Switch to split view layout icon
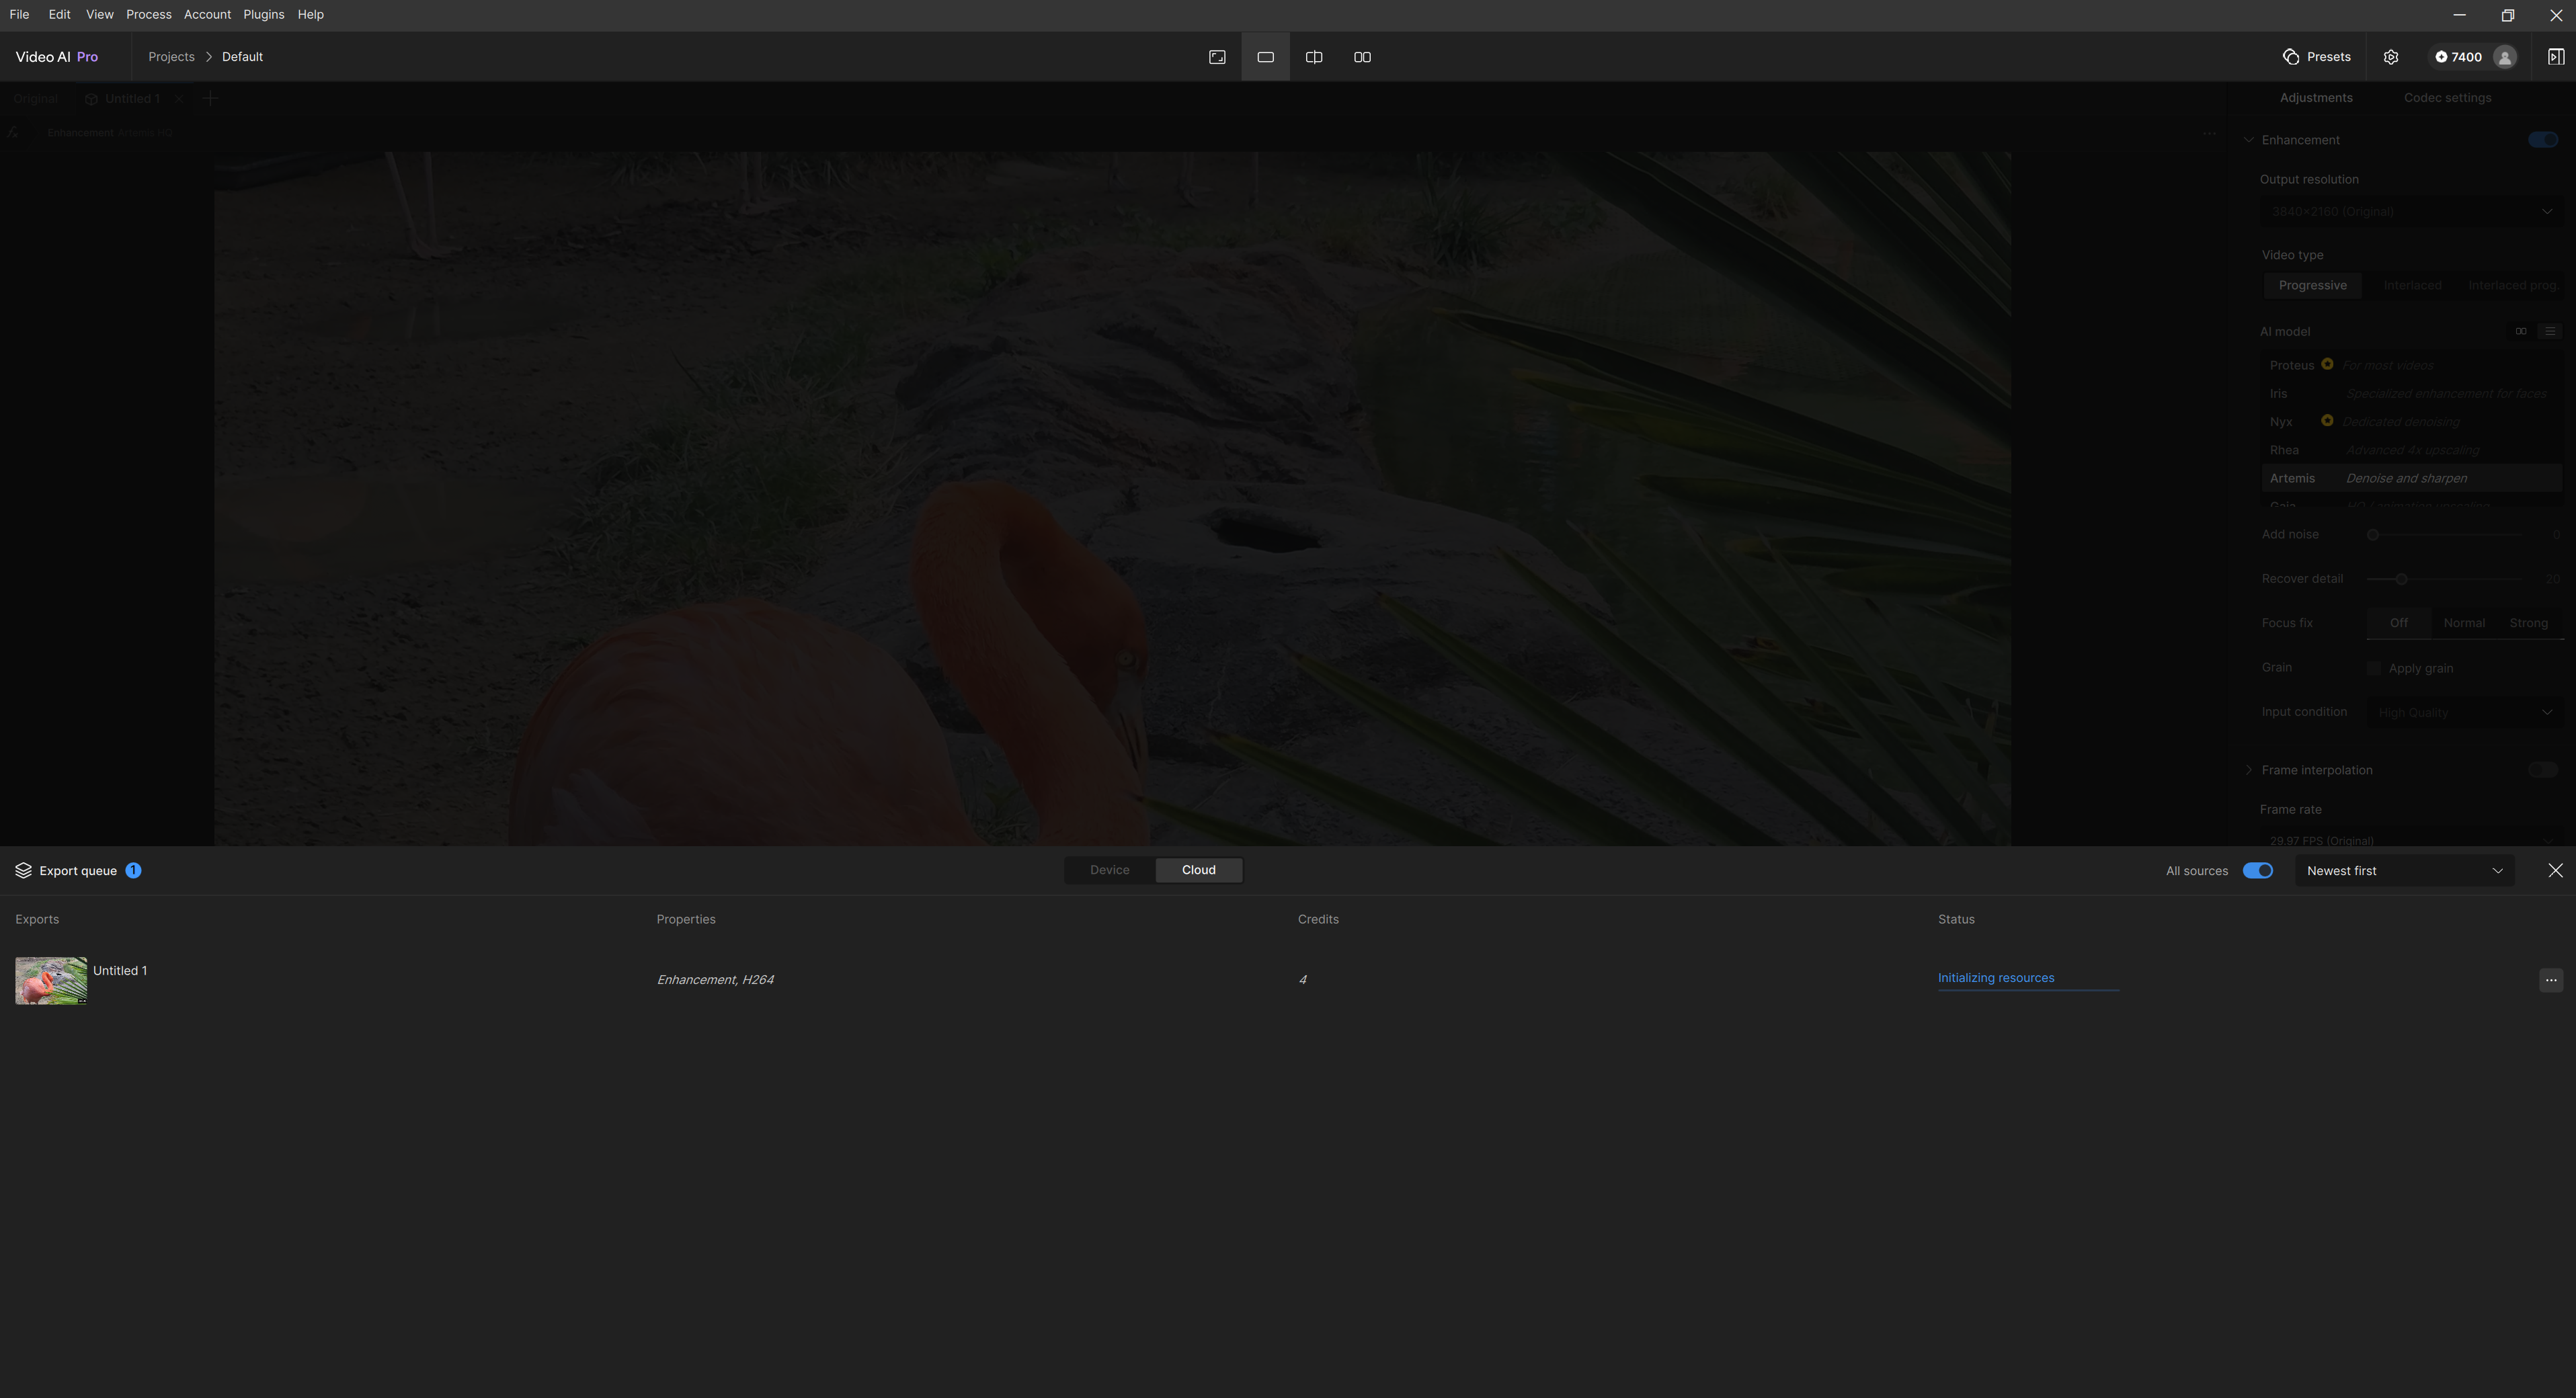The width and height of the screenshot is (2576, 1398). click(1314, 57)
